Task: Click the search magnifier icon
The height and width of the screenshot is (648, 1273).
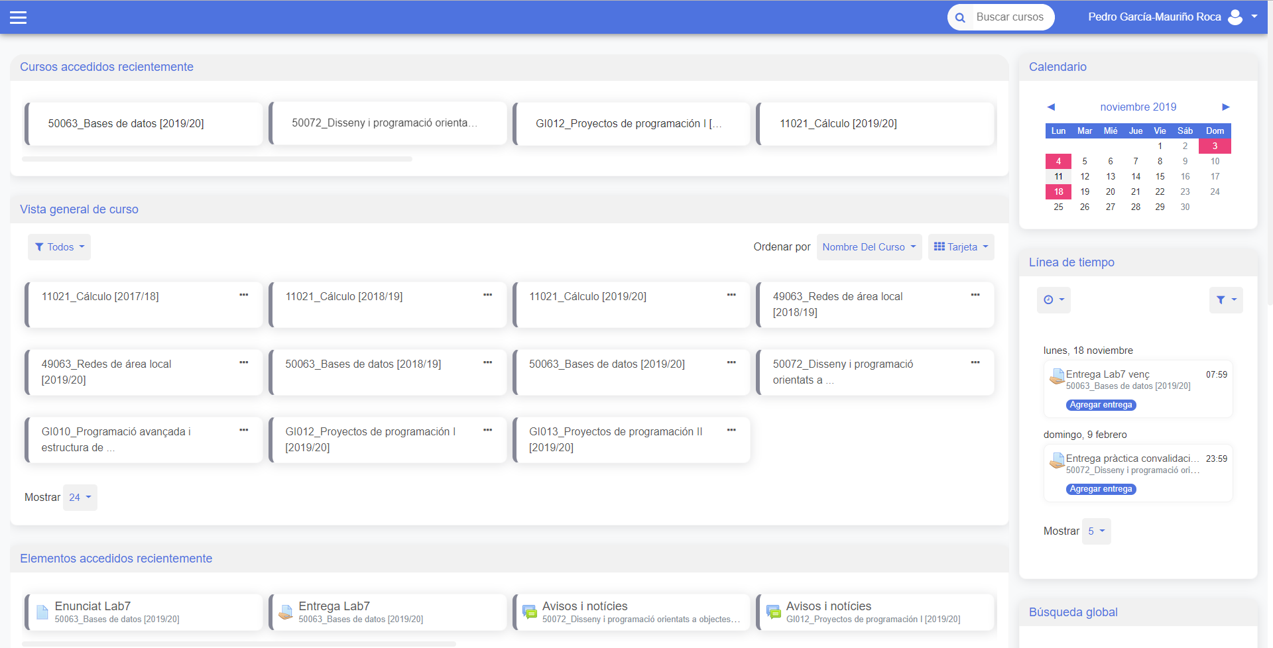Action: click(x=960, y=17)
